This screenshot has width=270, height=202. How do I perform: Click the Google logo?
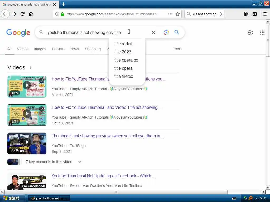click(x=18, y=32)
